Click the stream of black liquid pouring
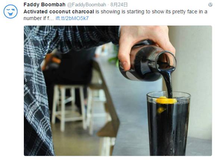 169,82
